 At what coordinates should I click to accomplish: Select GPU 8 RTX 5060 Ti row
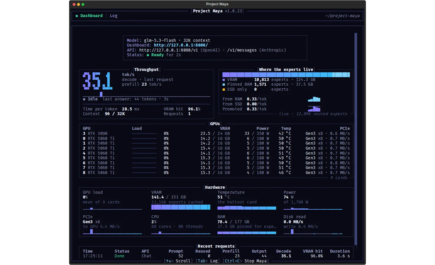click(x=216, y=173)
